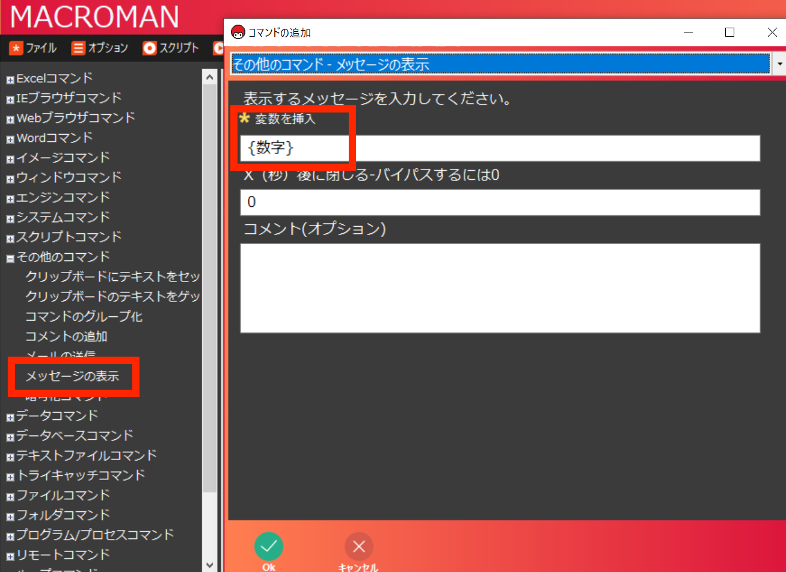Click the close-after-seconds field showing 0
Image resolution: width=786 pixels, height=572 pixels.
500,202
